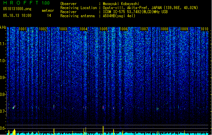The width and height of the screenshot is (212, 135).
Task: Click the 'Receiving antenna' label
Action: (x=78, y=16)
